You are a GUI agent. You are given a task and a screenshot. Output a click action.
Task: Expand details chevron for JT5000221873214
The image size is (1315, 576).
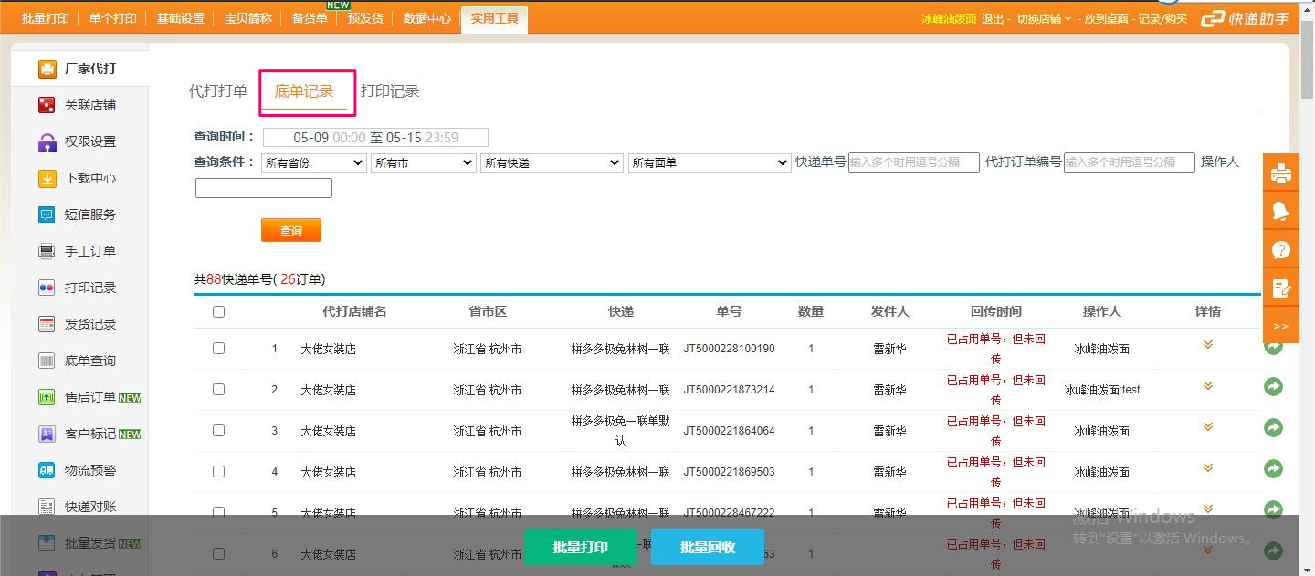pyautogui.click(x=1207, y=385)
